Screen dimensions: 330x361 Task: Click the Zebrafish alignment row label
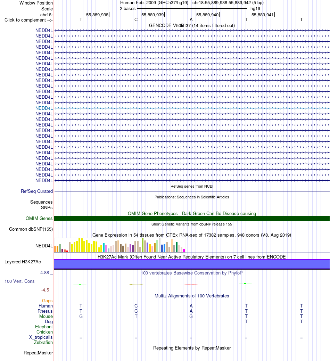[x=43, y=342]
